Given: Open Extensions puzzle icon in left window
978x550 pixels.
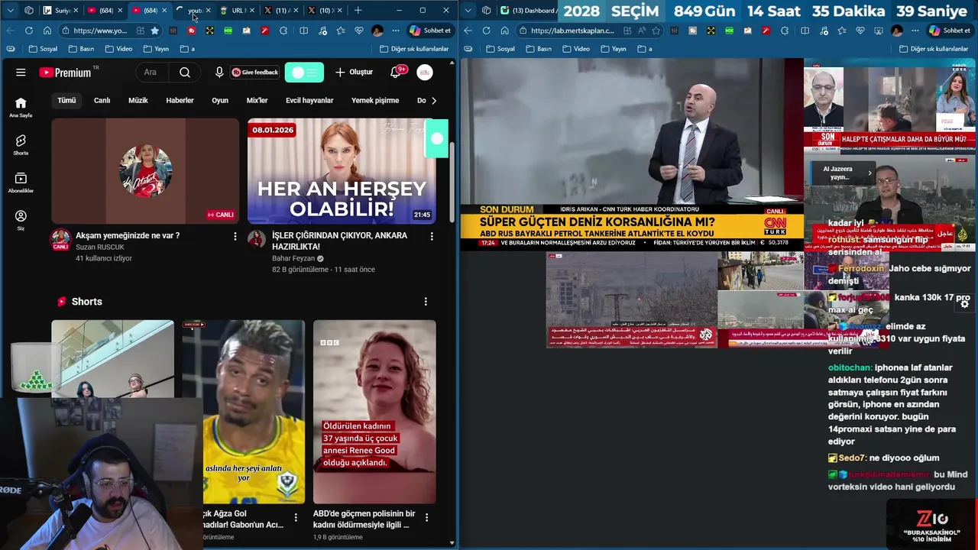Looking at the screenshot, I should point(283,31).
